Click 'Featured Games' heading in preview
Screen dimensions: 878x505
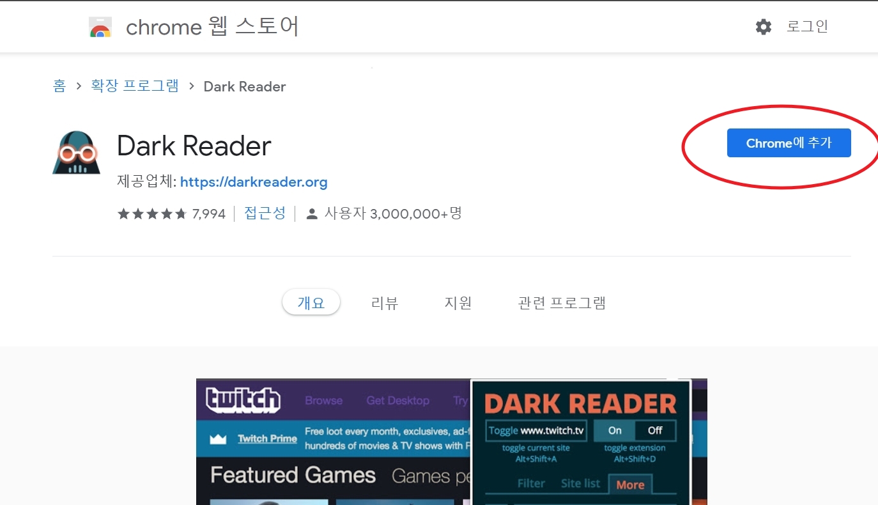(293, 475)
